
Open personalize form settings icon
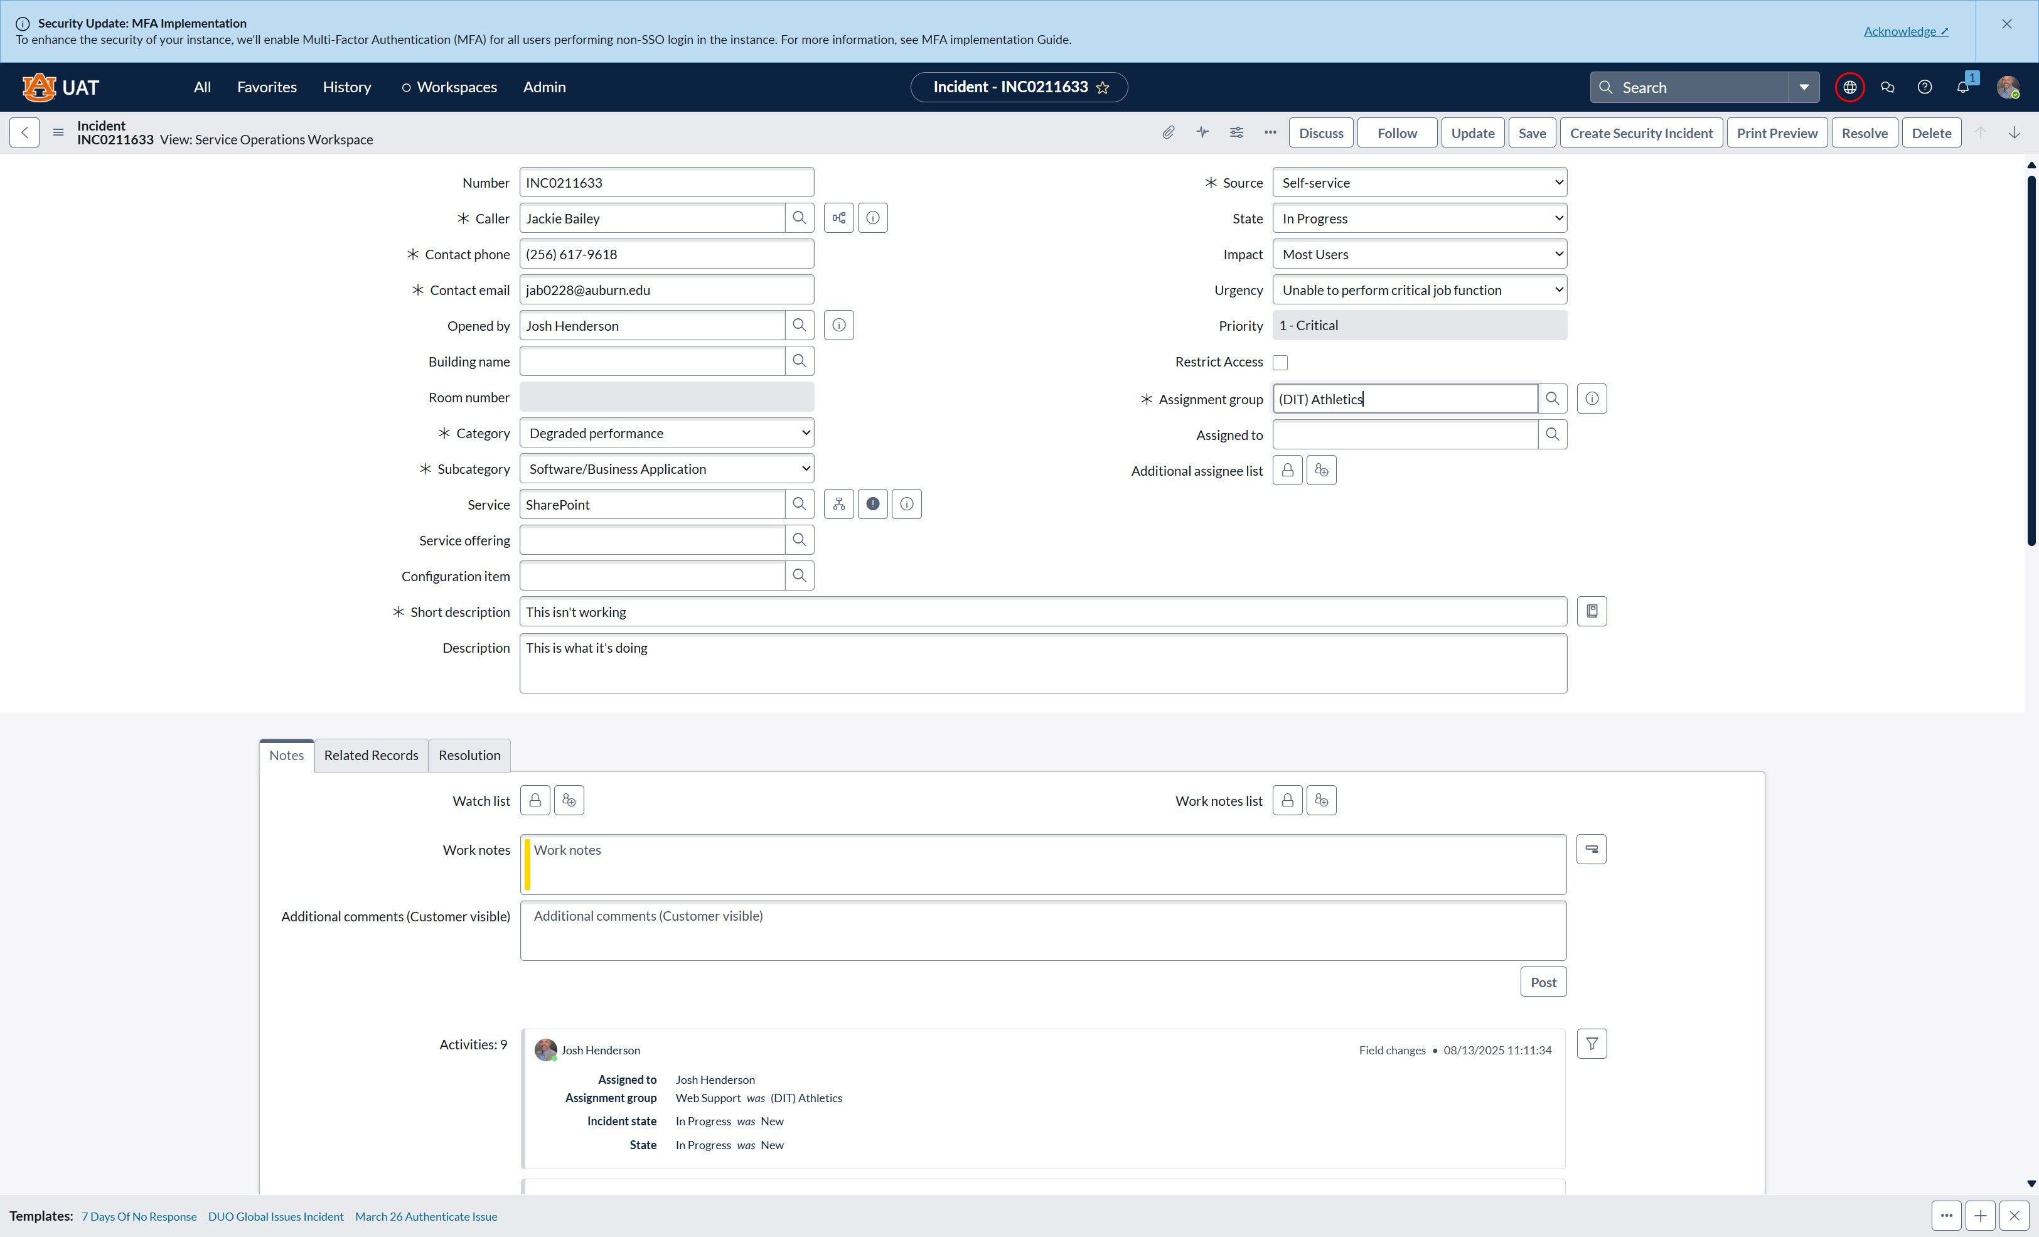1236,132
